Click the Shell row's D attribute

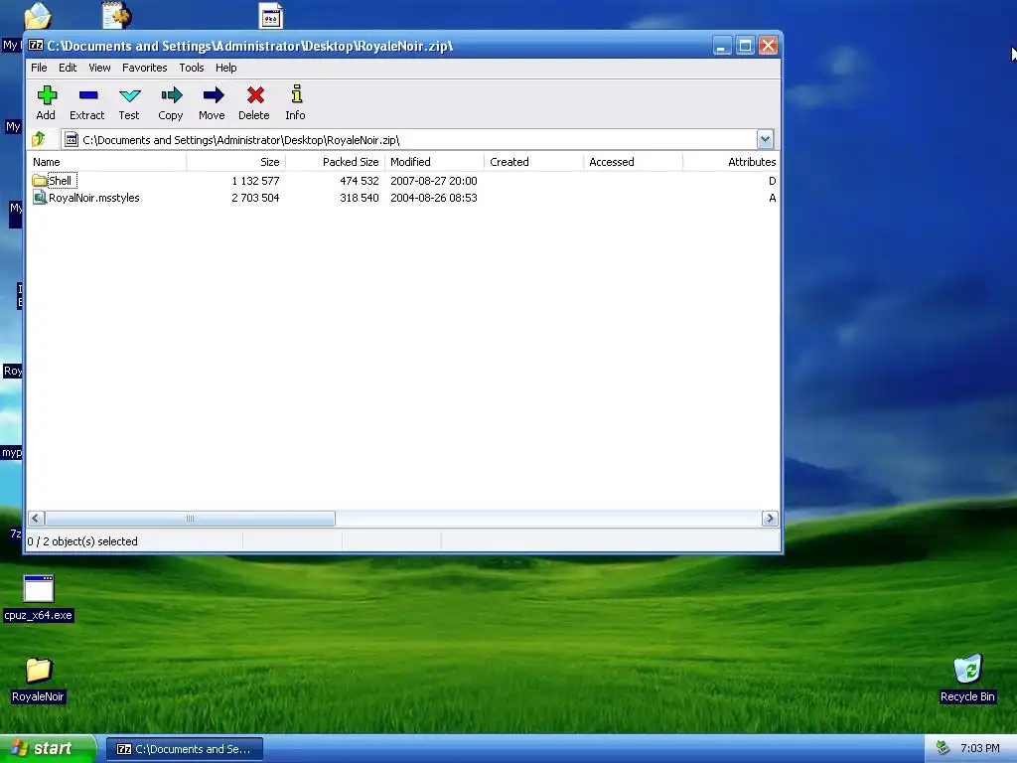pyautogui.click(x=772, y=181)
